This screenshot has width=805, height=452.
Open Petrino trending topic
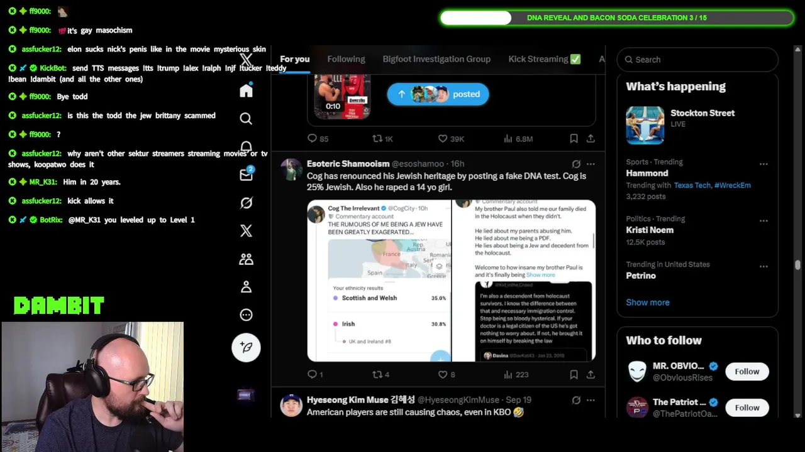tap(640, 276)
